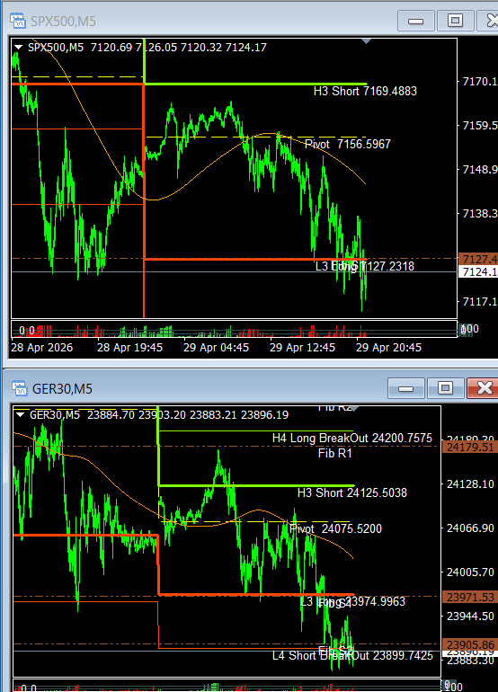The height and width of the screenshot is (692, 498).
Task: Maximize the SPX500,M5 window
Action: 455,21
